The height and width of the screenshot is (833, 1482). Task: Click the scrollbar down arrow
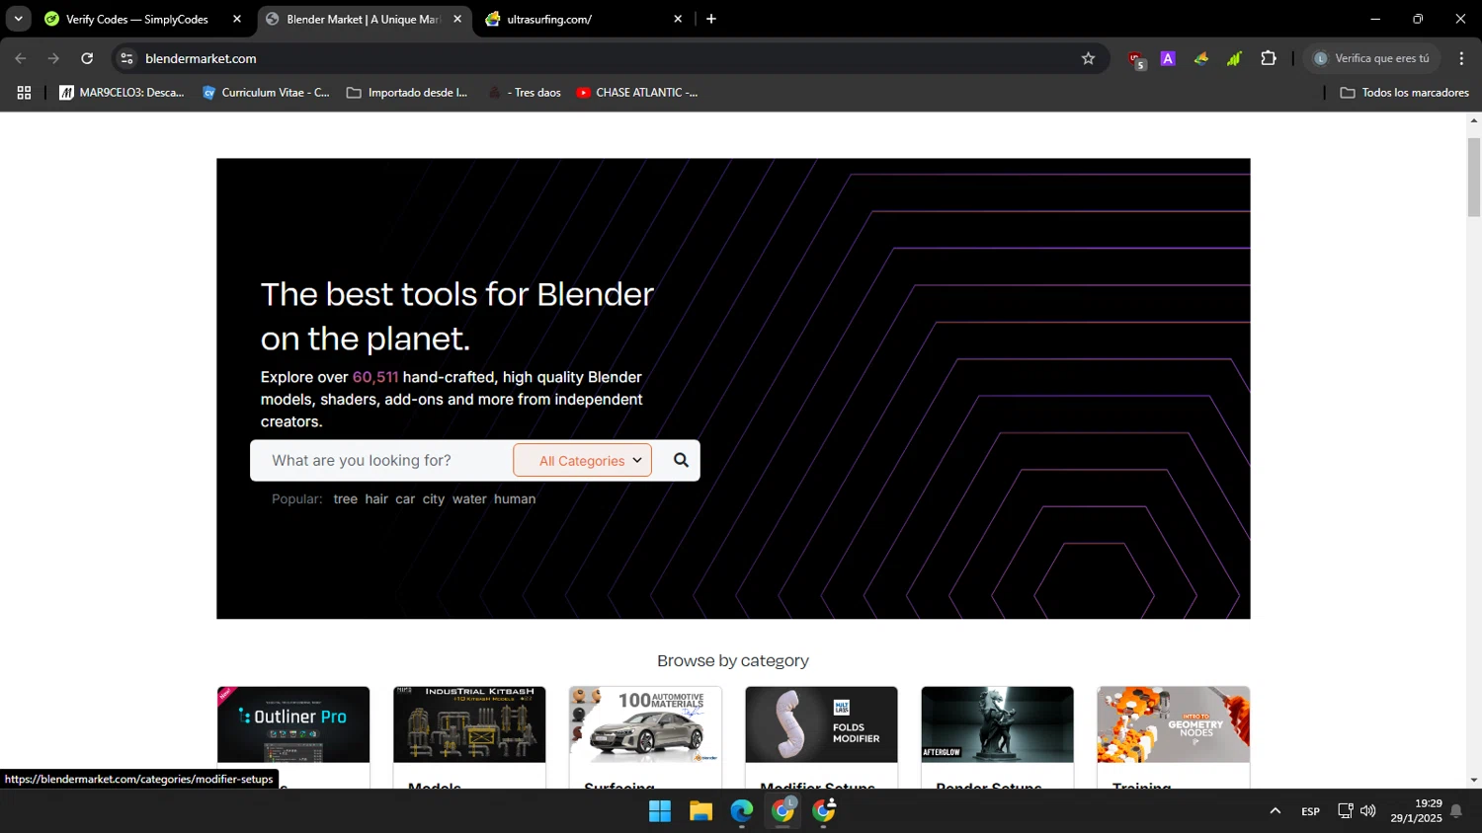click(x=1474, y=780)
